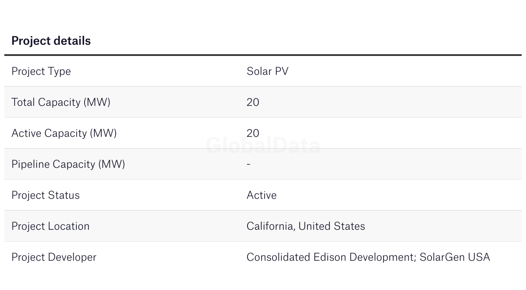Click the Active status value
Viewport: 526px width, 290px height.
coord(262,195)
